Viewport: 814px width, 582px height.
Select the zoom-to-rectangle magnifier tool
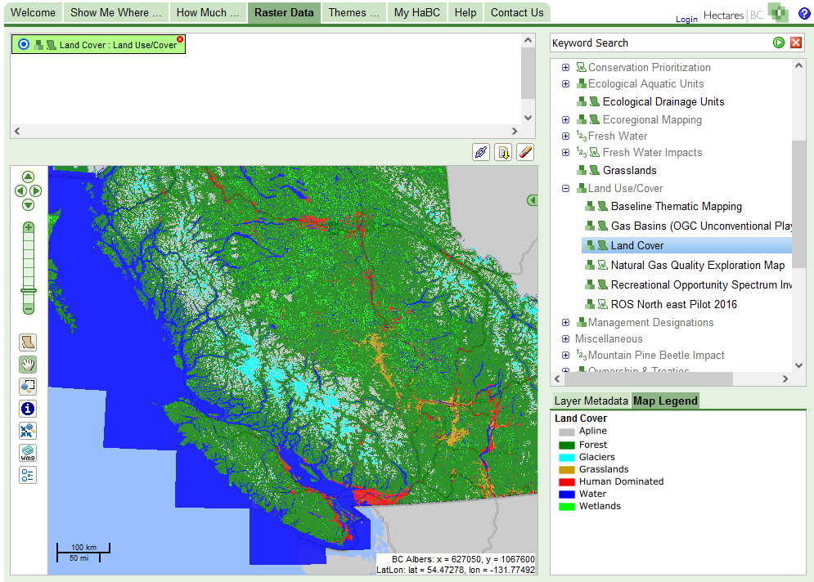(28, 387)
